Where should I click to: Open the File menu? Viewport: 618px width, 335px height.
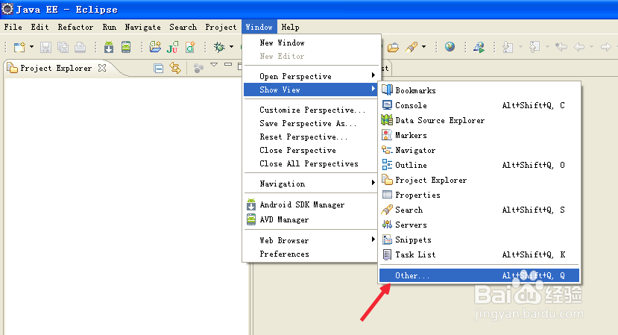[x=13, y=27]
